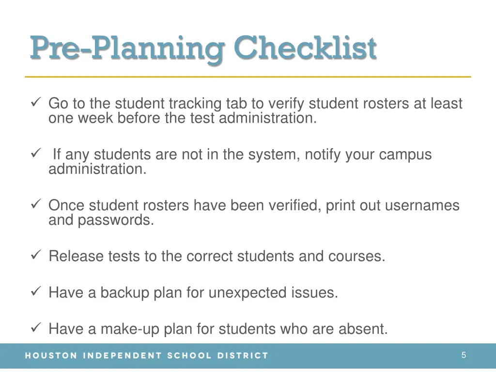
Task: Click the phrase "Once student rosters have been verified"
Action: coord(185,205)
